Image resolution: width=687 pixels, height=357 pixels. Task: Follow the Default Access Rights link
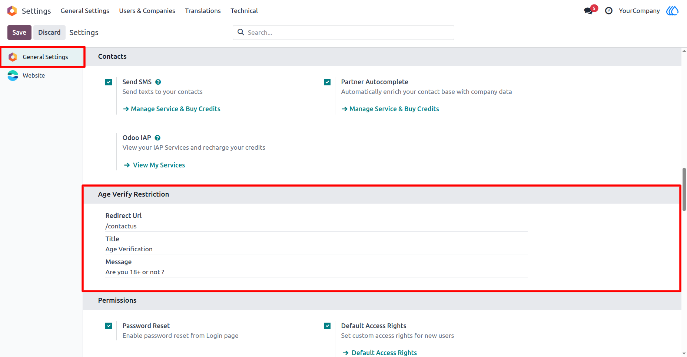(384, 353)
